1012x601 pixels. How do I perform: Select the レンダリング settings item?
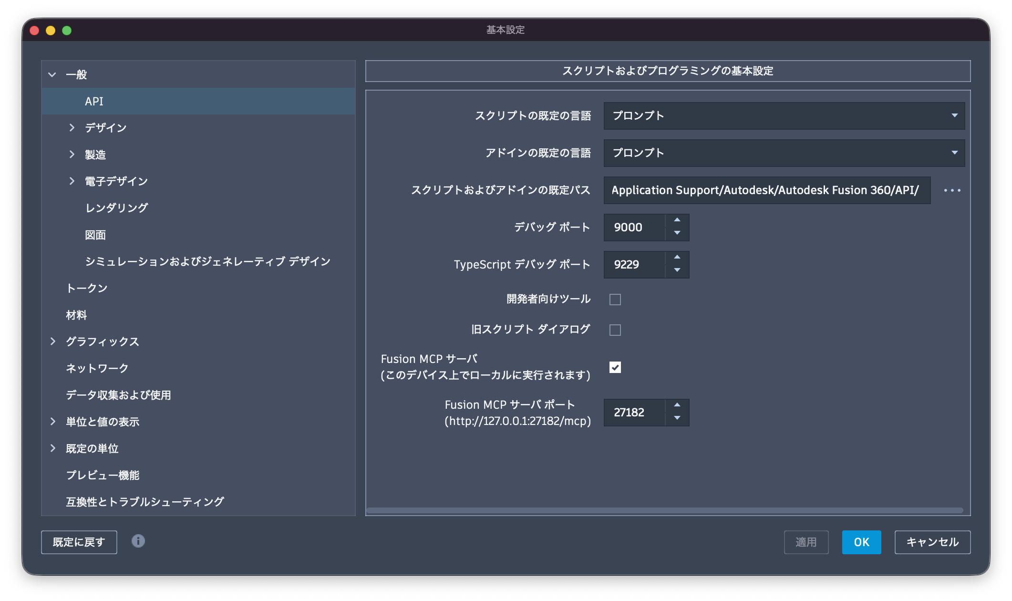[116, 208]
